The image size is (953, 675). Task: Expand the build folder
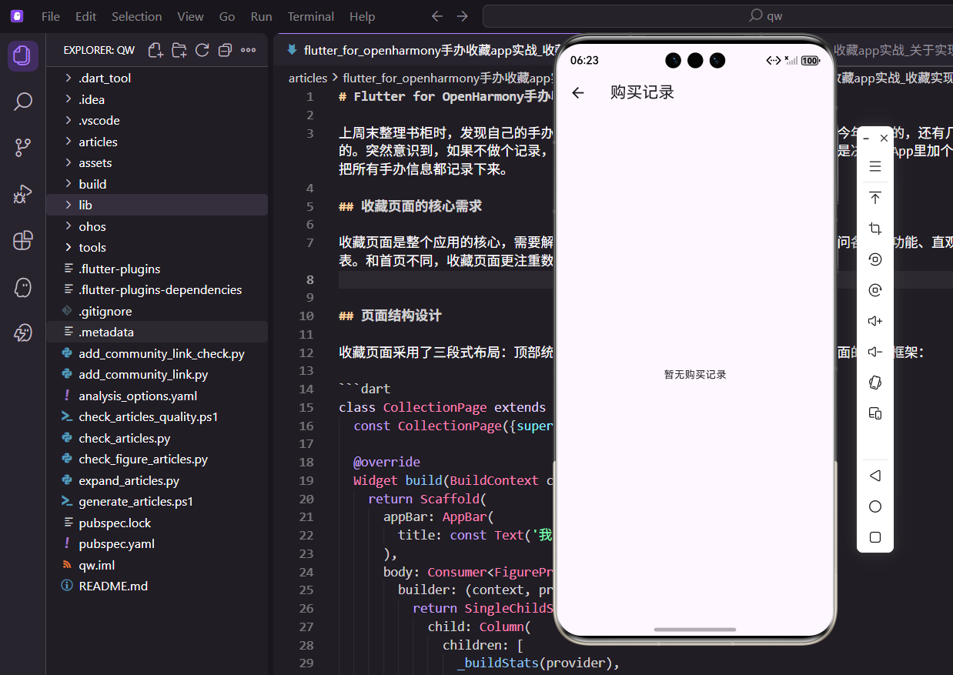[x=157, y=184]
